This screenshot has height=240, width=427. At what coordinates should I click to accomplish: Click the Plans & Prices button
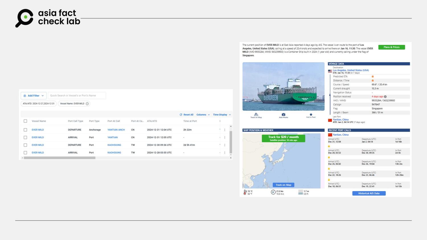pyautogui.click(x=391, y=47)
